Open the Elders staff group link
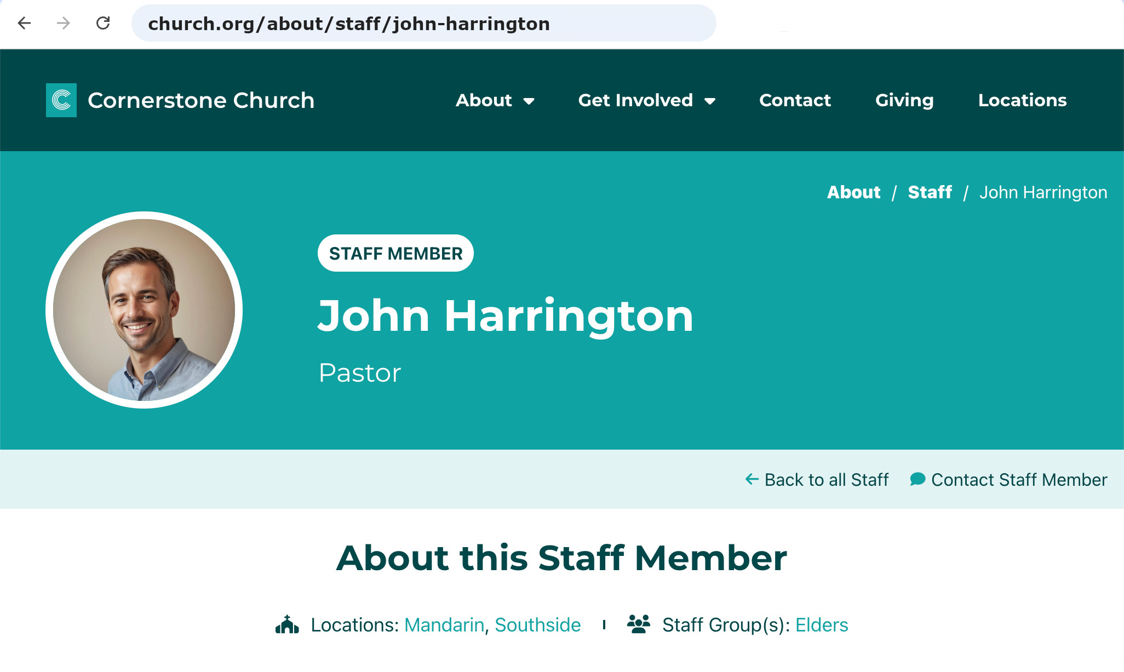Viewport: 1124px width, 672px height. point(822,625)
